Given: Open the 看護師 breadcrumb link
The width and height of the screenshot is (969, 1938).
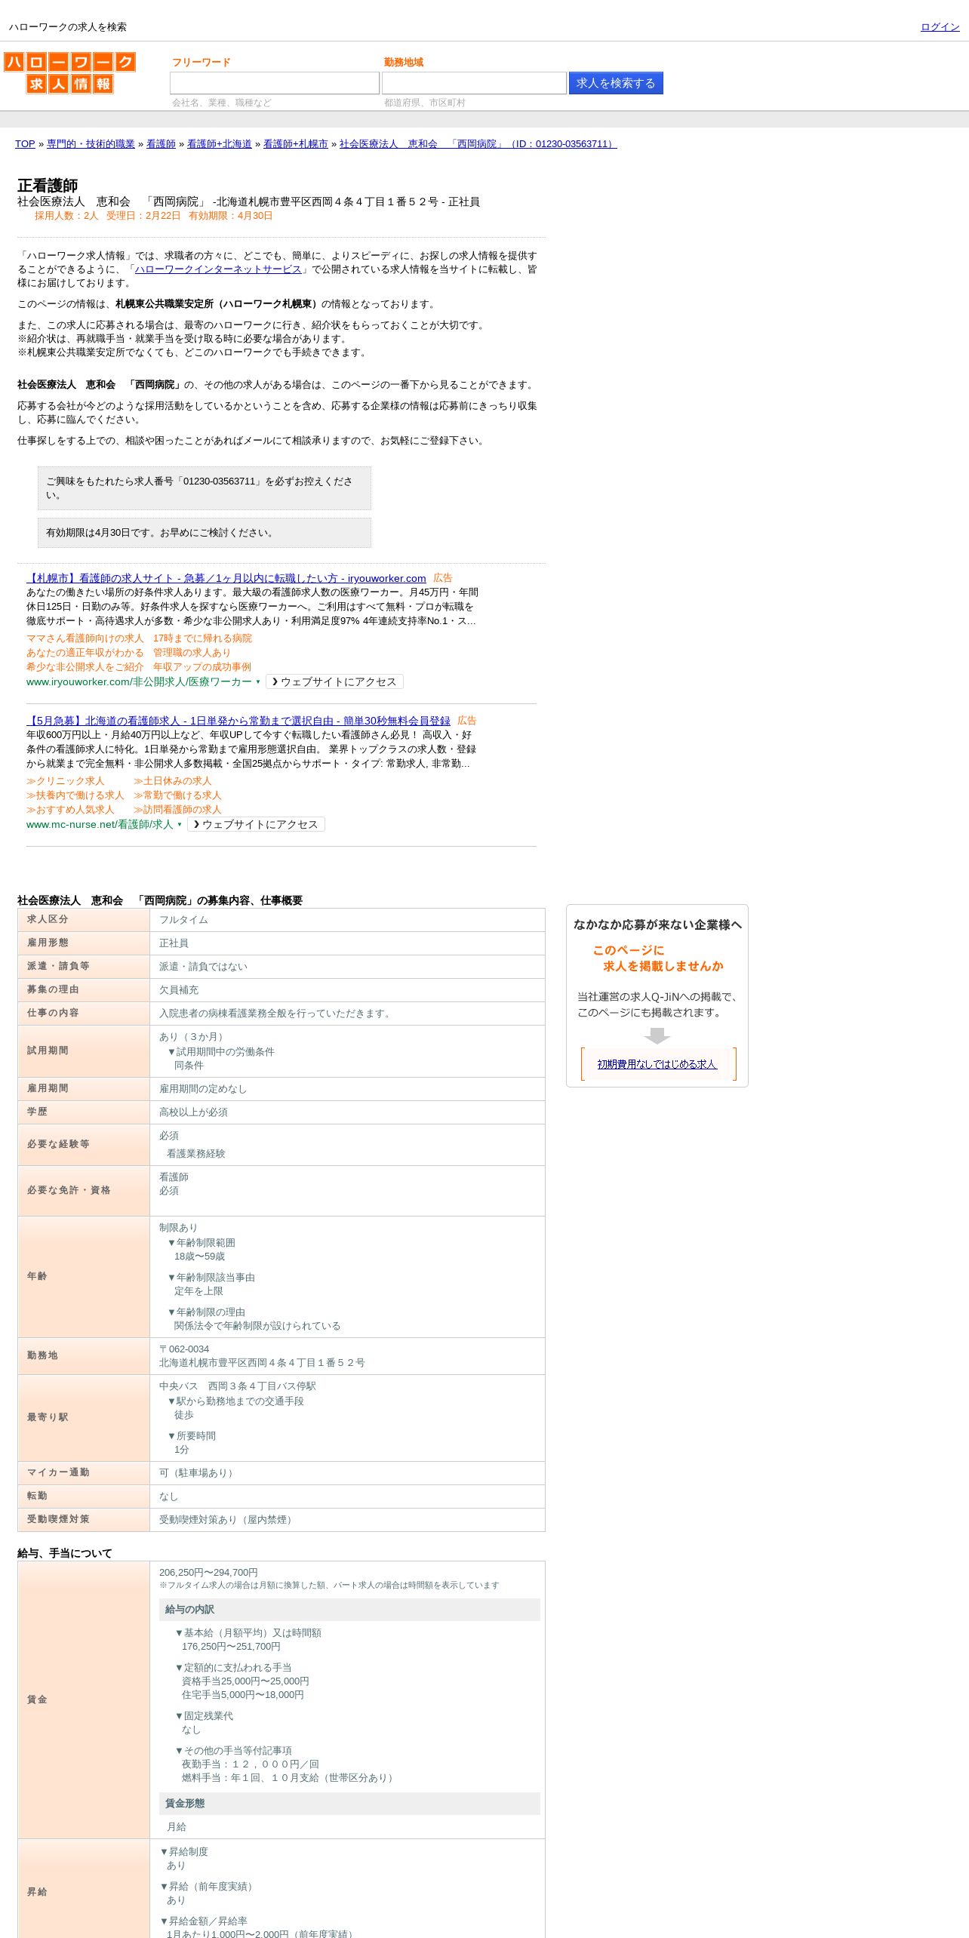Looking at the screenshot, I should [161, 144].
